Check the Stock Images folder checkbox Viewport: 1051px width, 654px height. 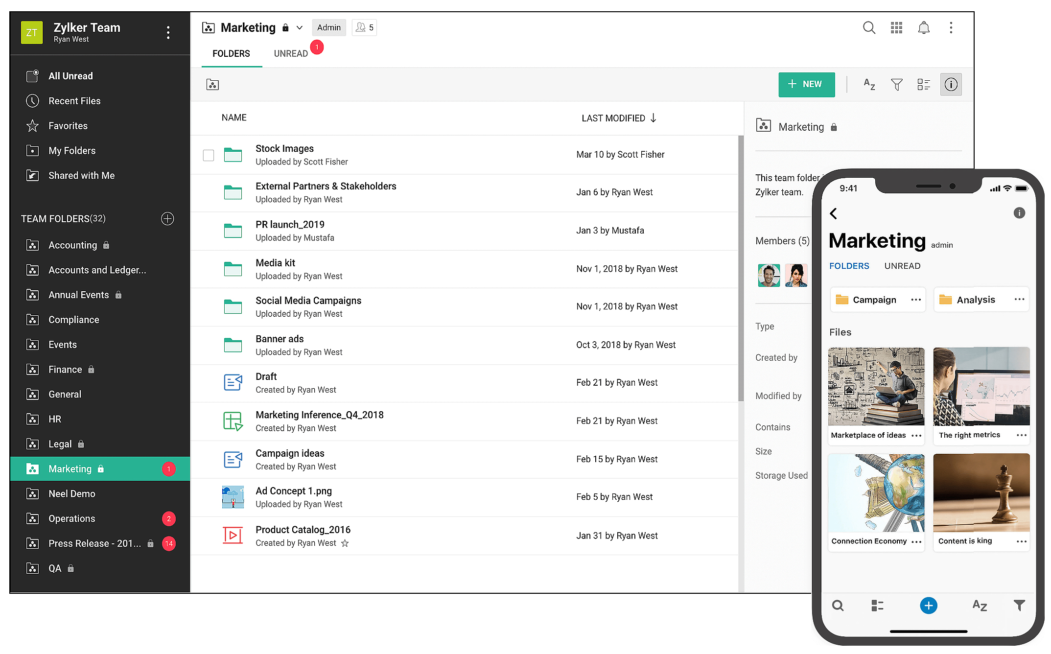pos(209,155)
